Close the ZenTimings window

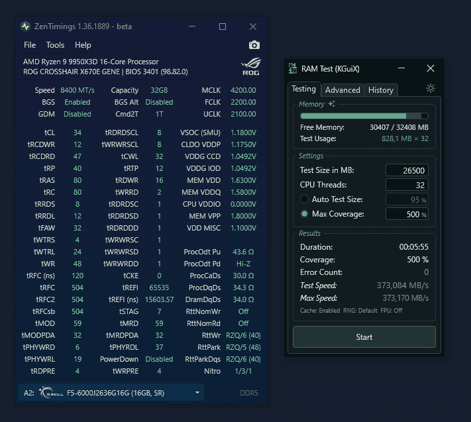(253, 26)
